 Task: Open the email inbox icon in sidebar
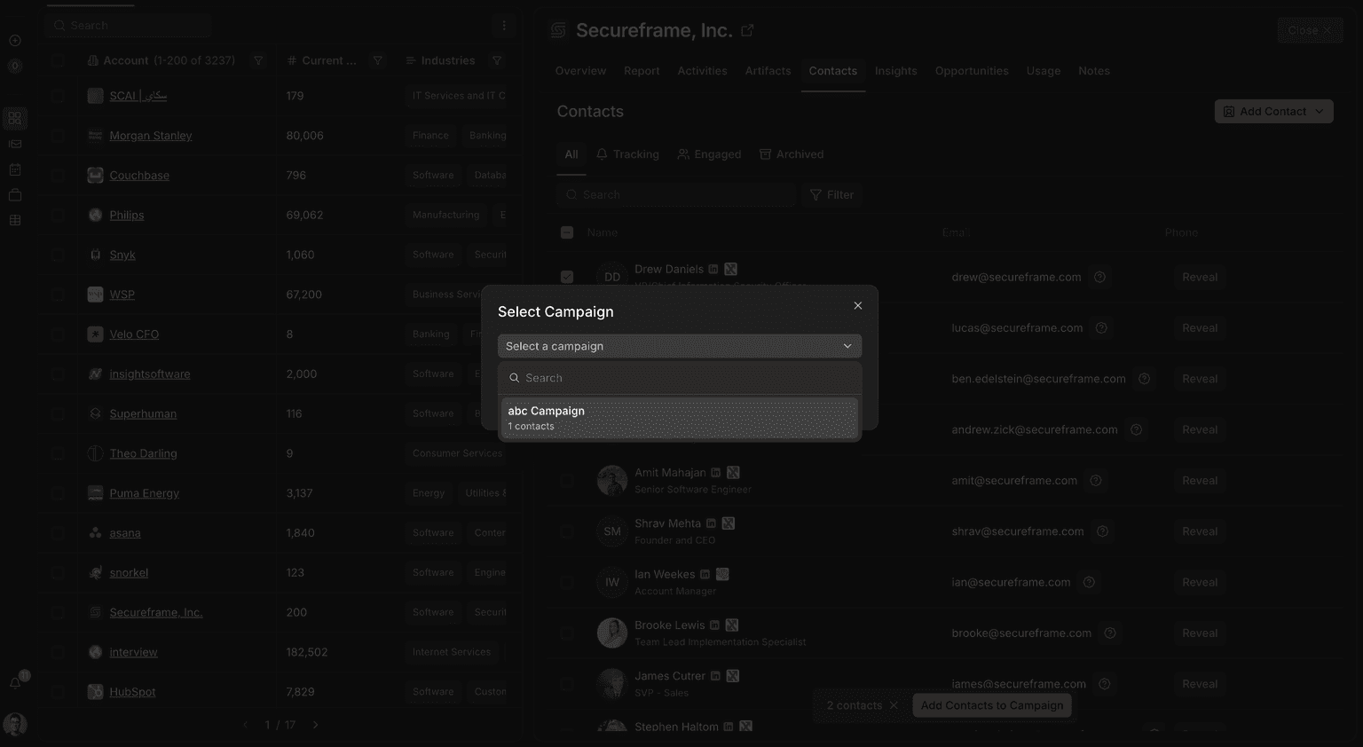point(15,143)
